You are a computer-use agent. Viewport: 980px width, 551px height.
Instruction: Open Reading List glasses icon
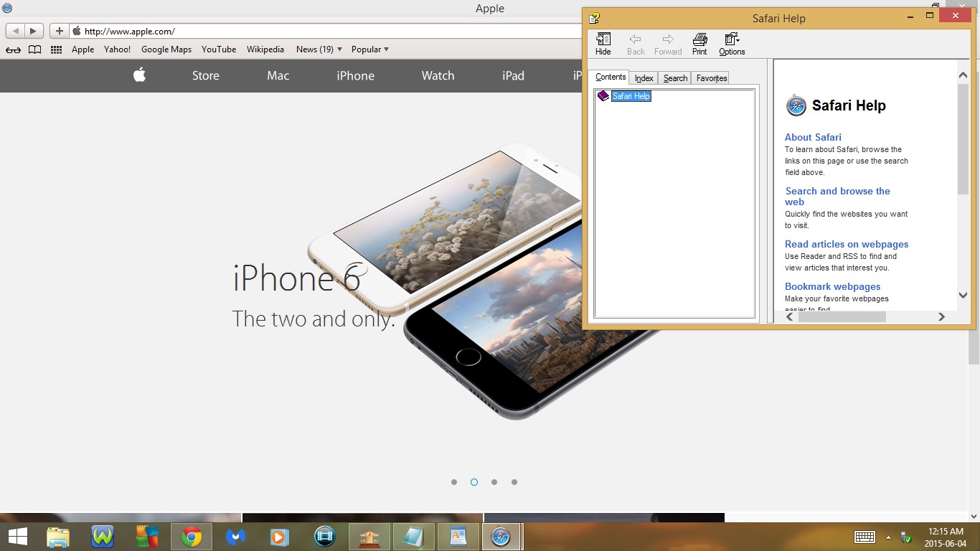point(13,50)
